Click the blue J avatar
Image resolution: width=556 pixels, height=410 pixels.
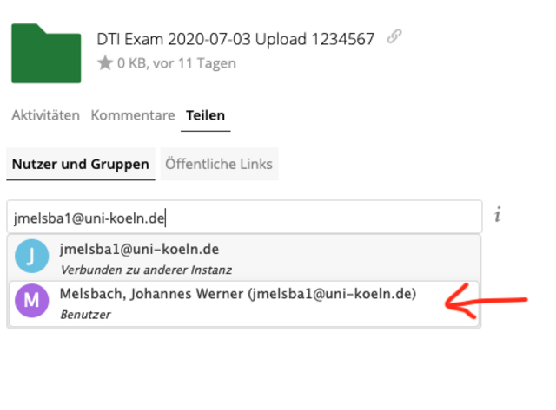pyautogui.click(x=31, y=256)
